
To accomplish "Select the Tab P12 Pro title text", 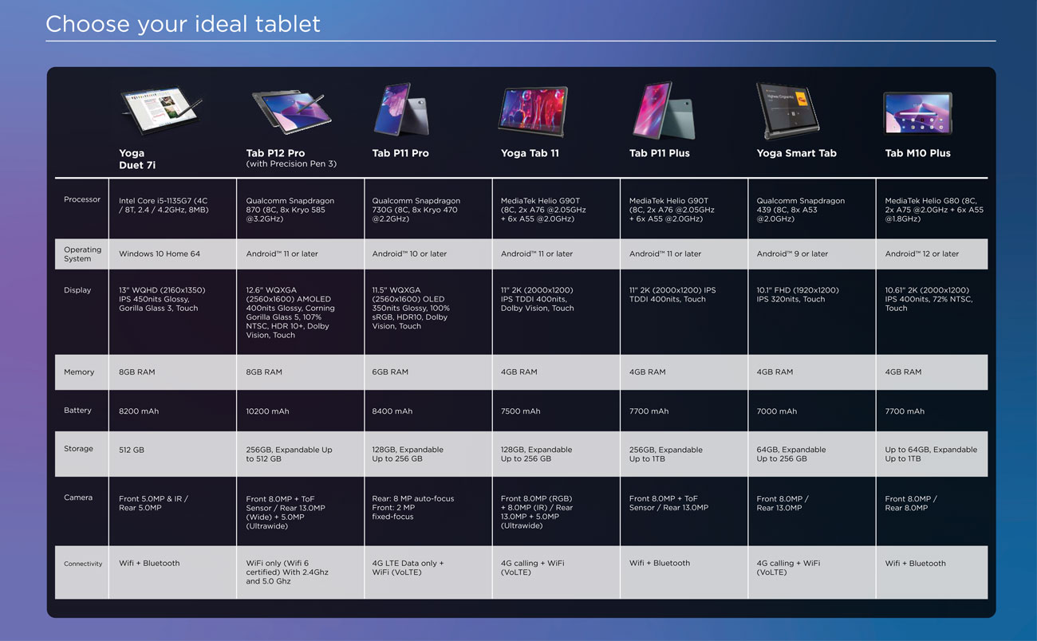I will click(275, 153).
